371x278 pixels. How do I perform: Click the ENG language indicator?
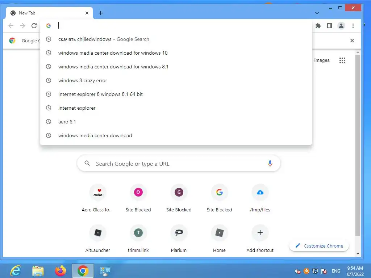pos(336,271)
